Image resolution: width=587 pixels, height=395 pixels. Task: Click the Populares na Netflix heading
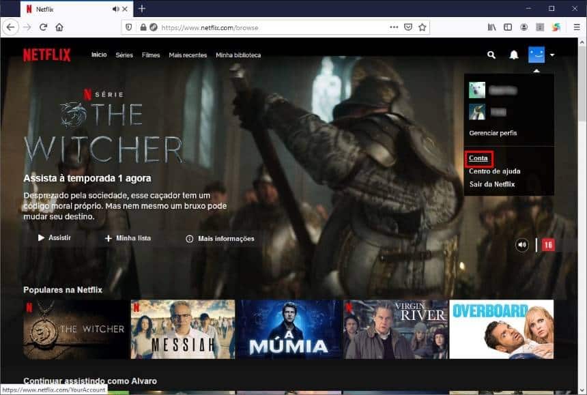pos(63,290)
